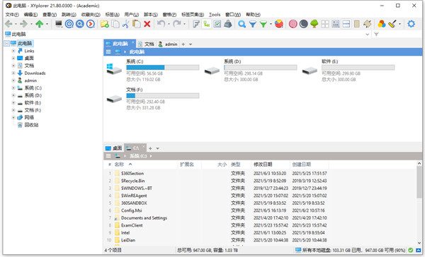Add new tab with plus in lower pane
The height and width of the screenshot is (257, 425).
point(150,148)
